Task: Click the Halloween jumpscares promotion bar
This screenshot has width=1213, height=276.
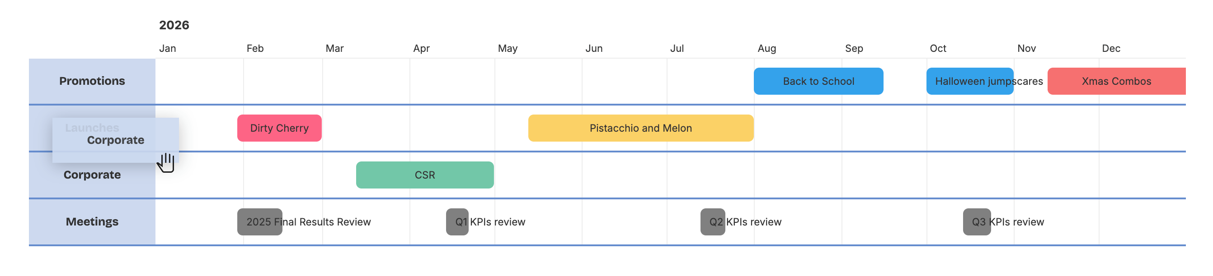Action: 969,81
